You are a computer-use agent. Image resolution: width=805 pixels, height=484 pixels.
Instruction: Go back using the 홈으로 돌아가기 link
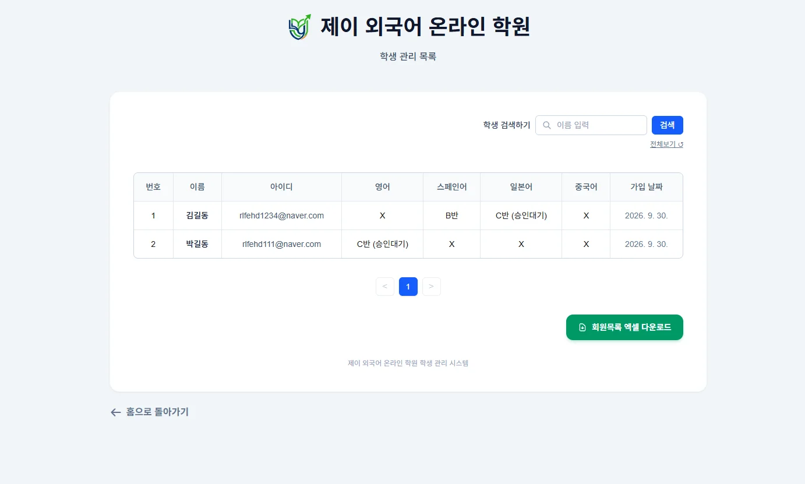click(150, 412)
